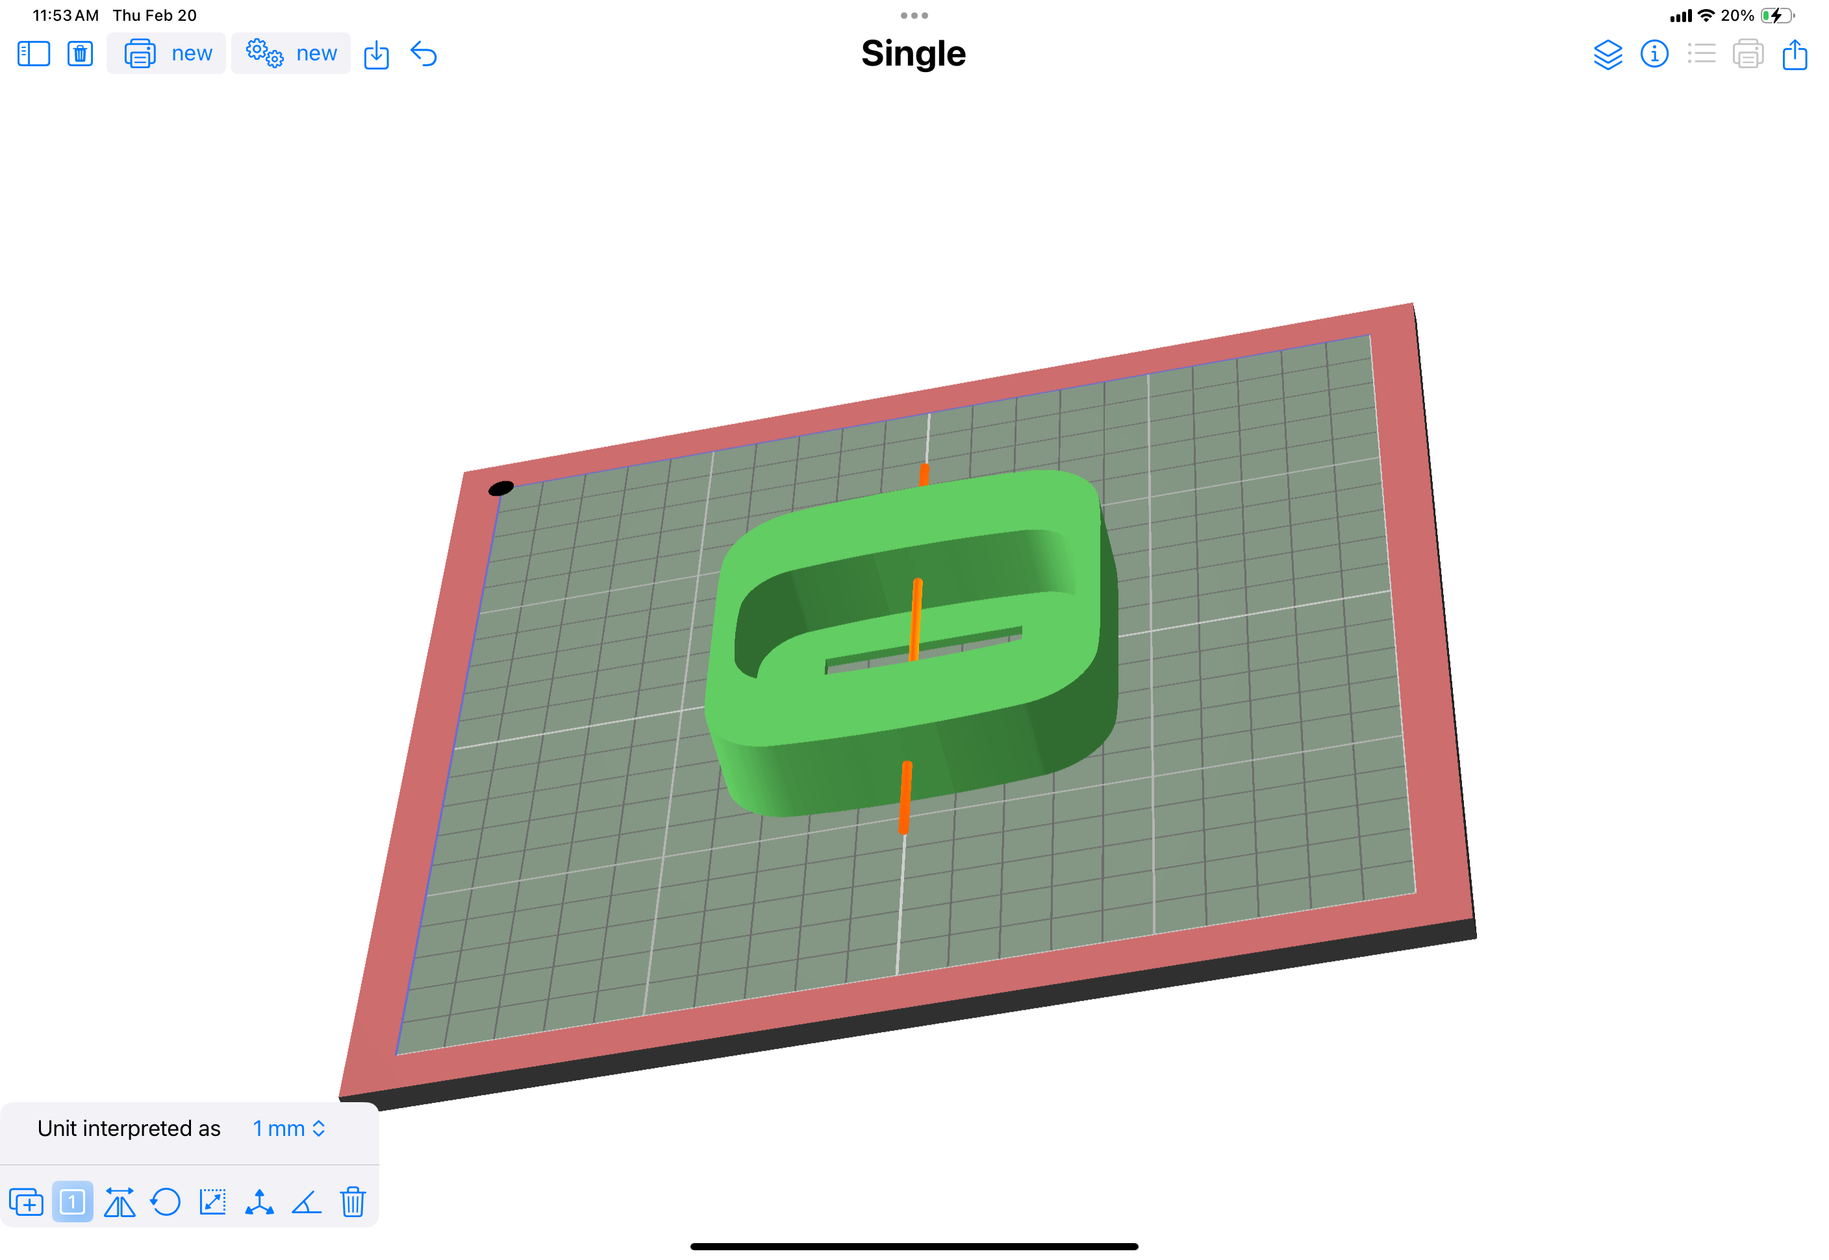This screenshot has height=1260, width=1829.
Task: Click the "Single" title text
Action: coord(913,54)
